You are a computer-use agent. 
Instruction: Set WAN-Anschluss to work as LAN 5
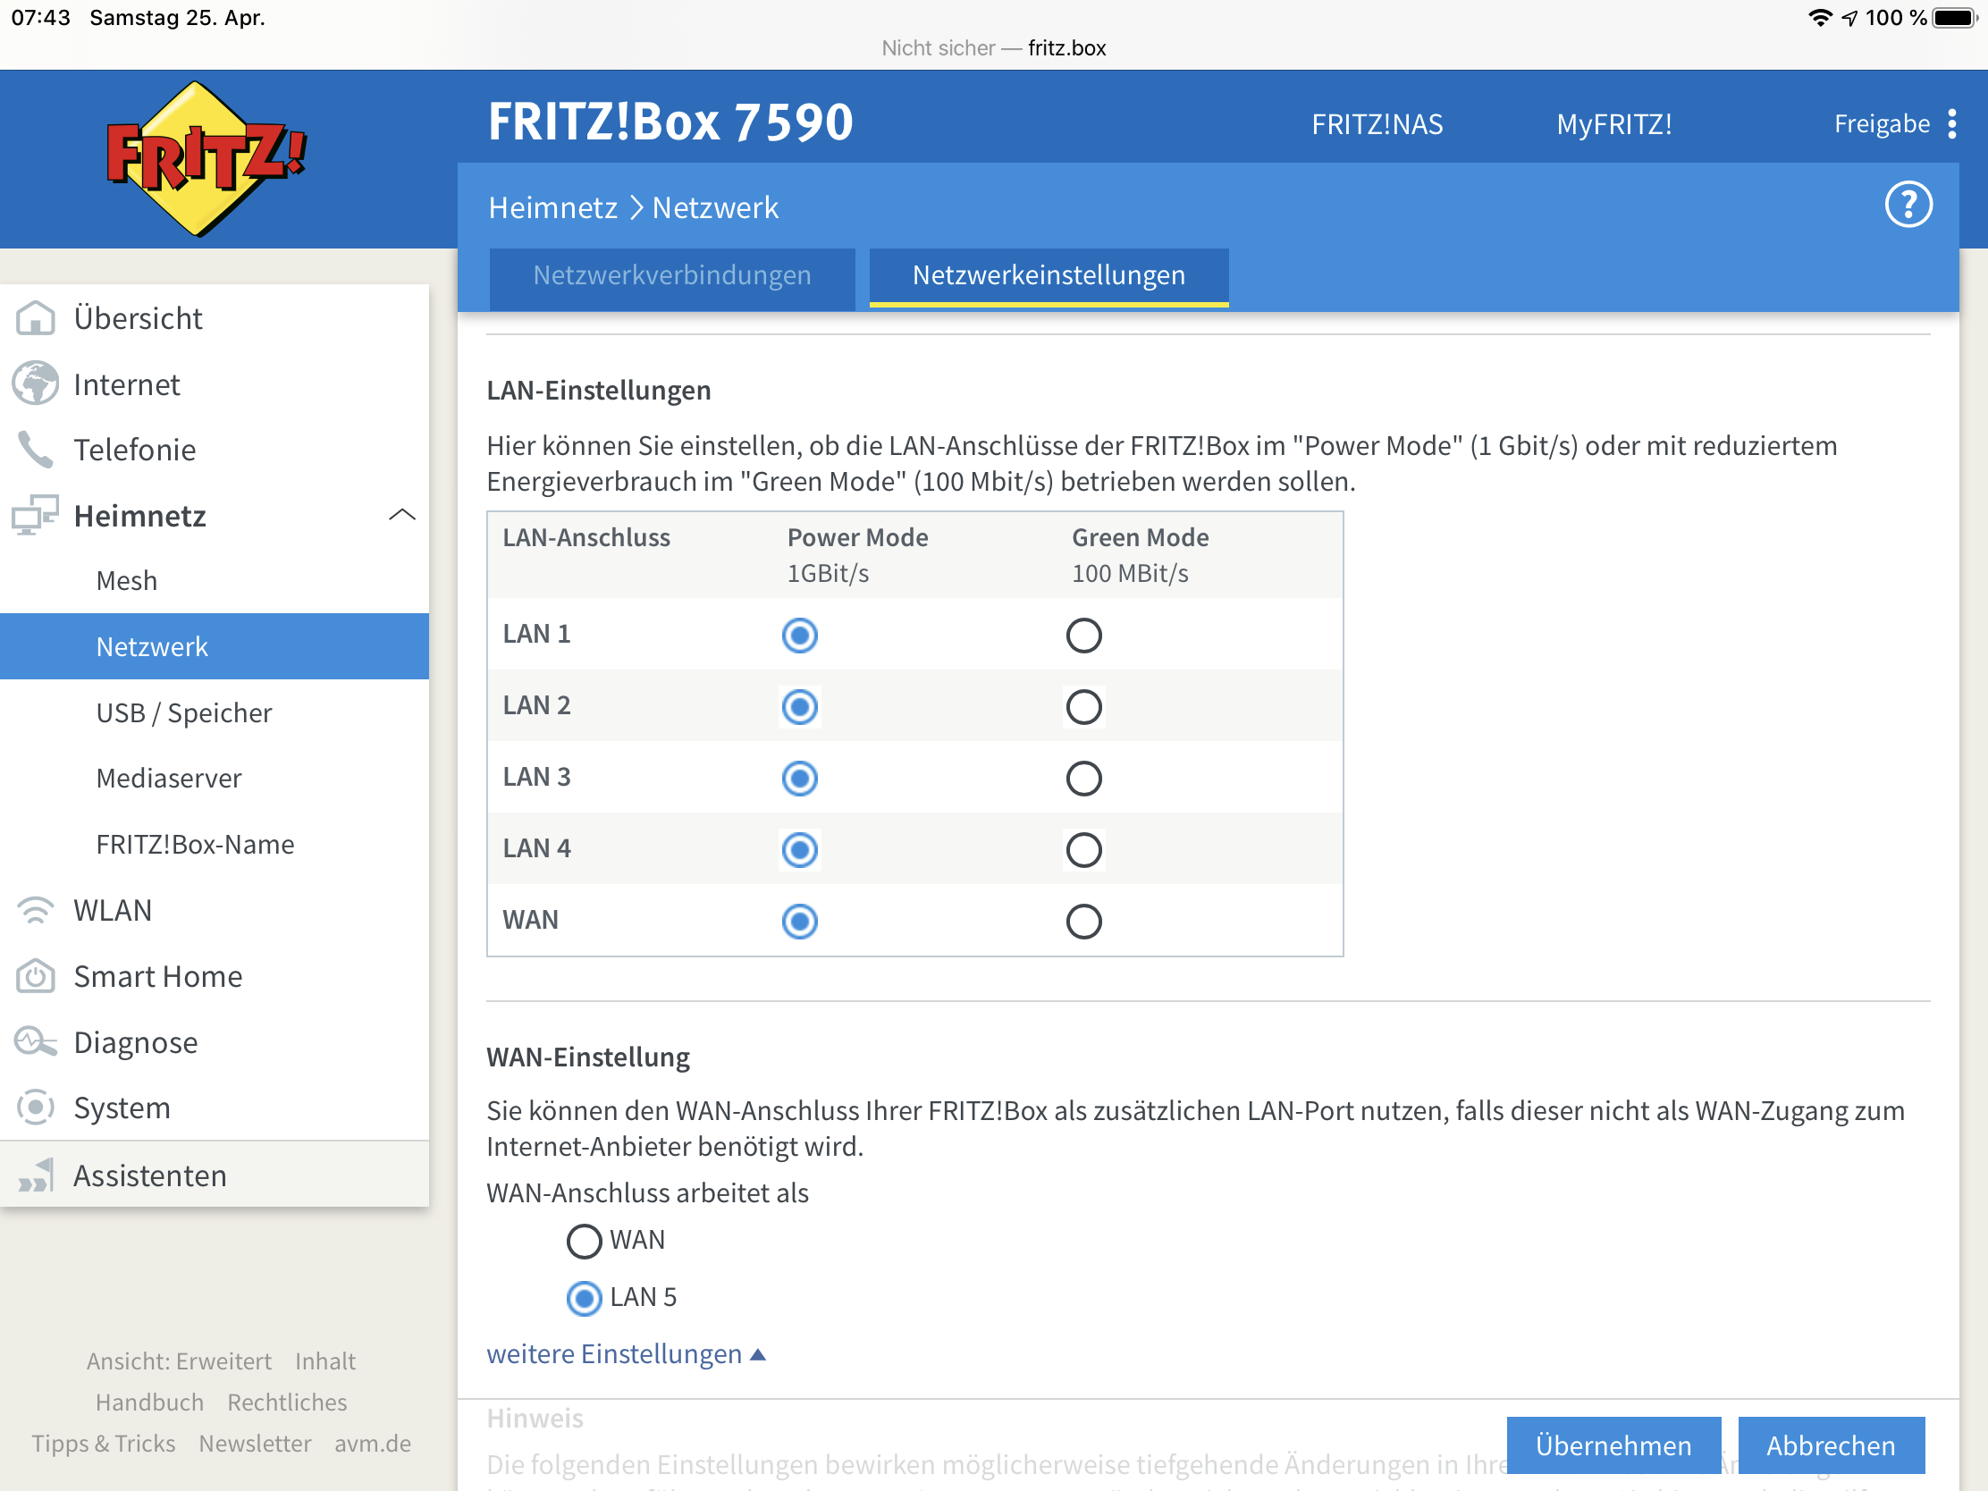[x=585, y=1299]
